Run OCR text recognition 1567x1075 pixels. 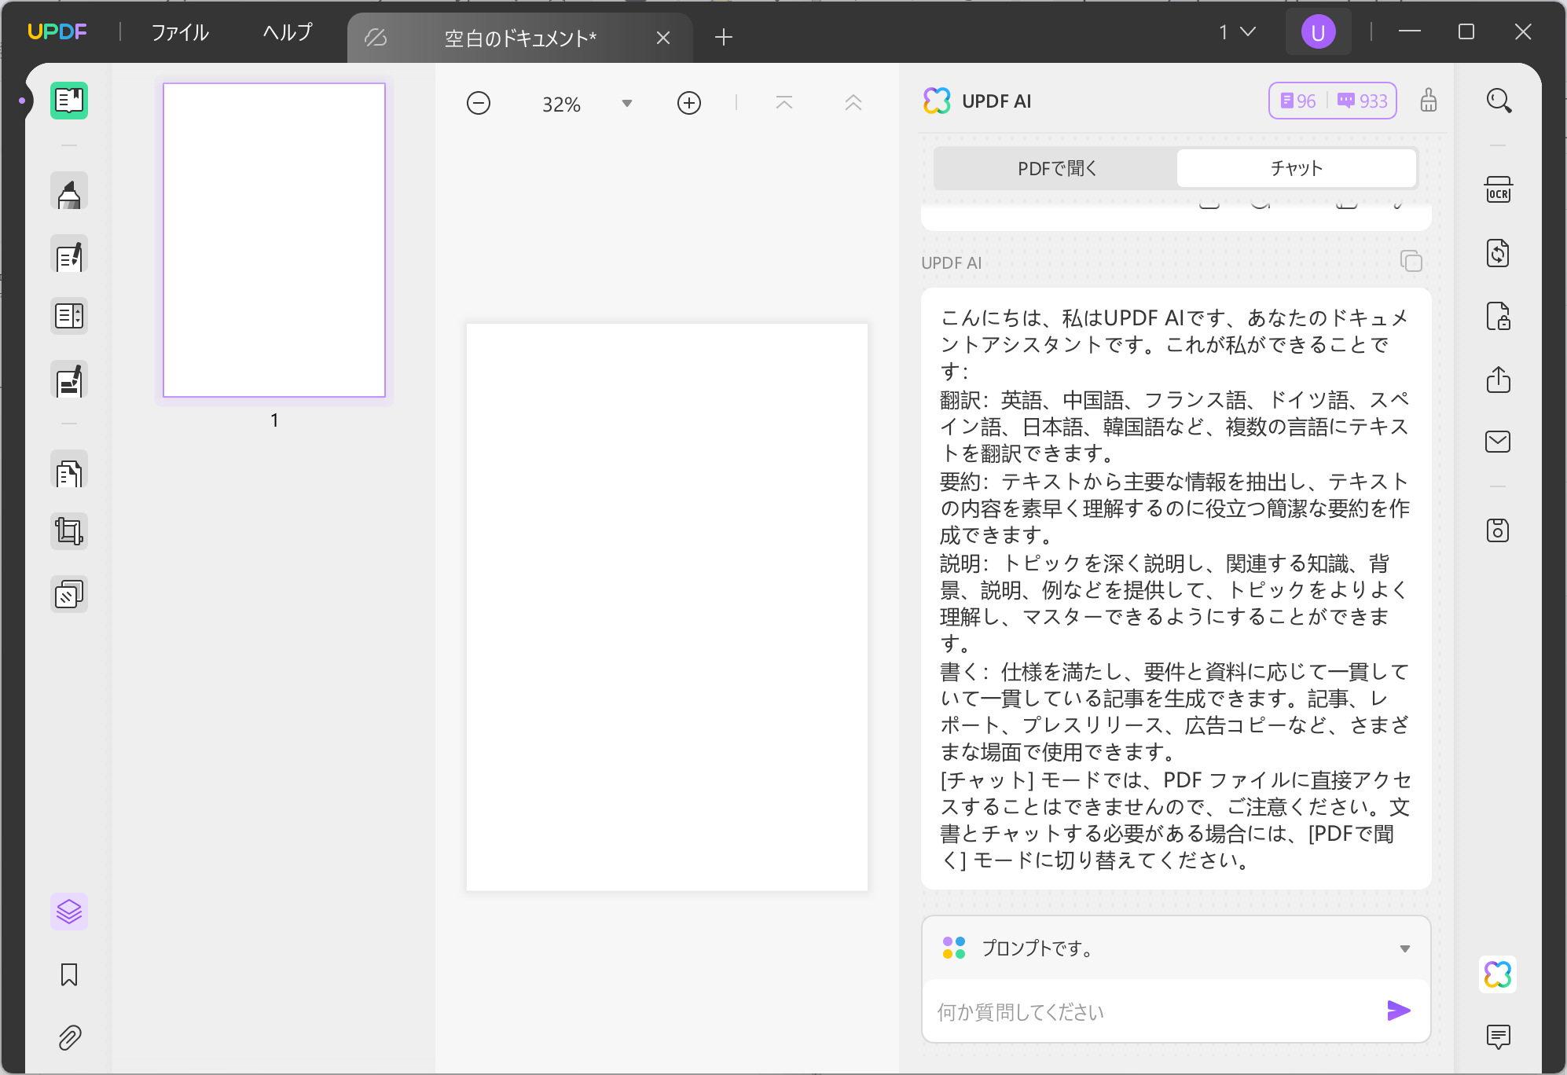[1499, 190]
